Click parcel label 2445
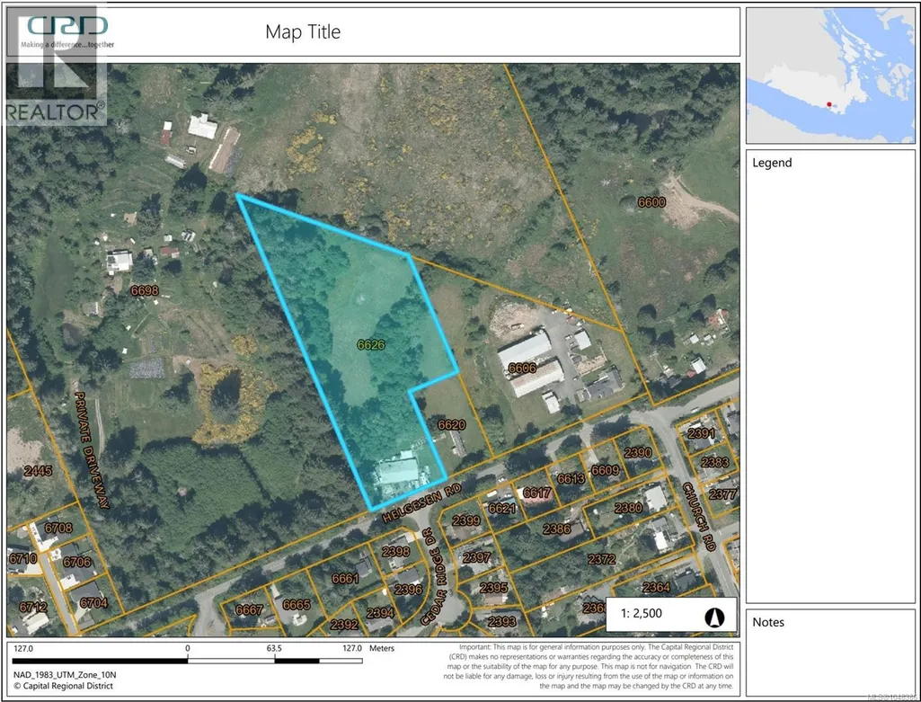 [x=38, y=470]
